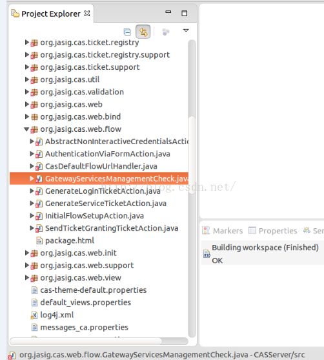Image resolution: width=324 pixels, height=360 pixels.
Task: Click status bar Java file icon
Action: [12, 355]
